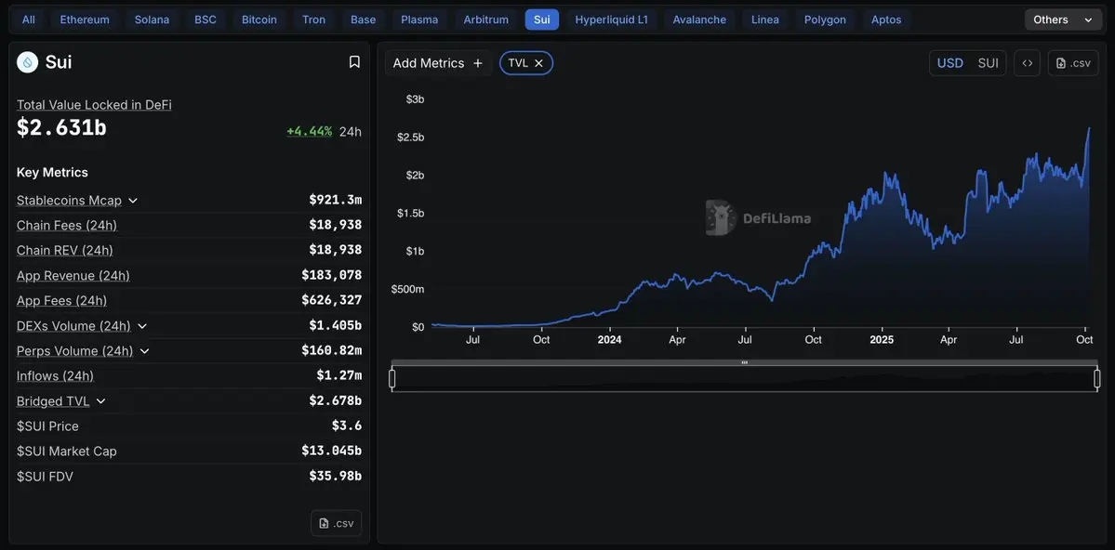Select the Aptos chain tab
This screenshot has width=1115, height=550.
(887, 20)
